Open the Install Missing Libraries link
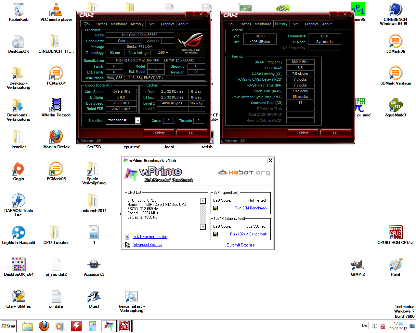This screenshot has height=333, width=416. point(150,237)
